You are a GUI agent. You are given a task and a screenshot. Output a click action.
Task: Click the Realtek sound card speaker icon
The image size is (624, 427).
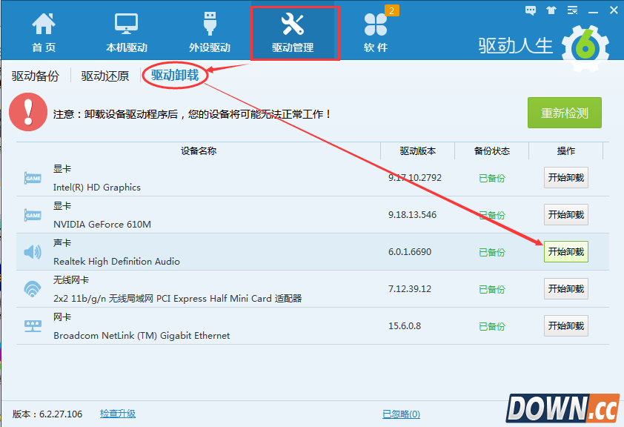[33, 252]
